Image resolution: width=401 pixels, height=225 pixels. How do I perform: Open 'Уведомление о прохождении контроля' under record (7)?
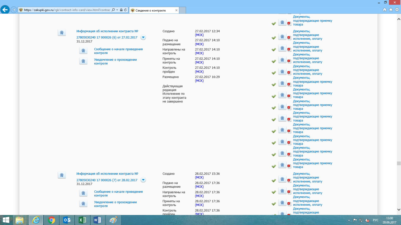pyautogui.click(x=115, y=204)
